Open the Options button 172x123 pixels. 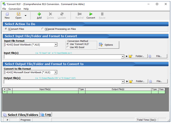point(109,45)
